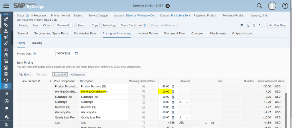Open sidebar organization hierarchy icon
Image resolution: width=292 pixels, height=128 pixels.
[6, 31]
